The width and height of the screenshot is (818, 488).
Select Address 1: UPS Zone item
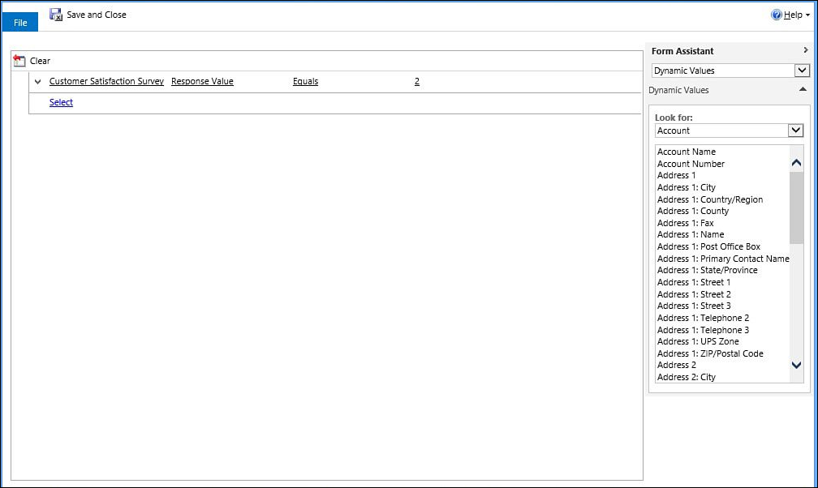coord(698,341)
